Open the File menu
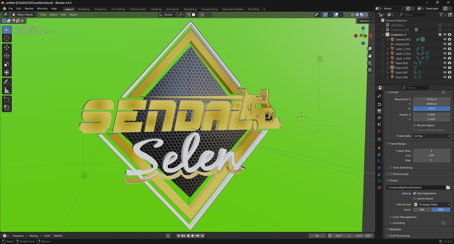Screen dimensions: 454x244 tap(10, 9)
